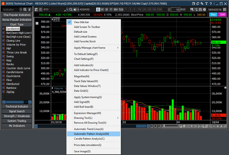
Task: Choose Add Indicator(A) menu item
Action: click(94, 65)
